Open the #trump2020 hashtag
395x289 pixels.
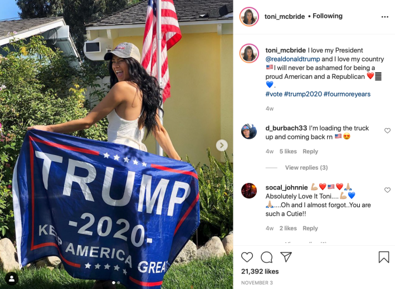[x=303, y=94]
